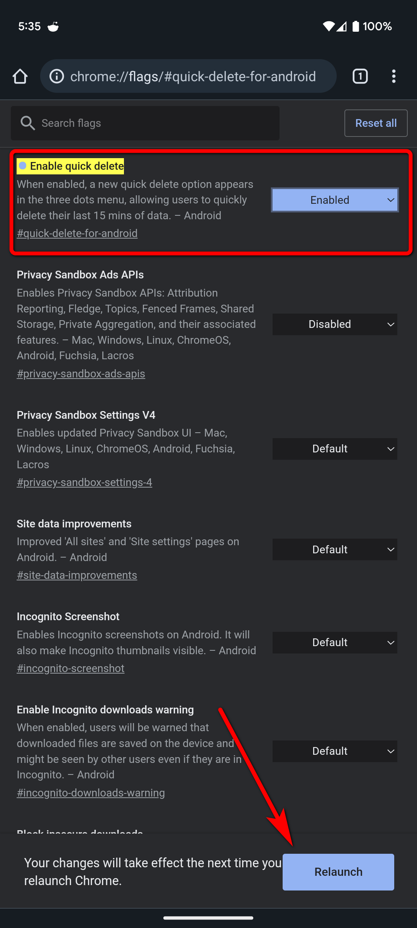The image size is (417, 928).
Task: Tap the magnifier icon in Search flags
Action: point(27,123)
